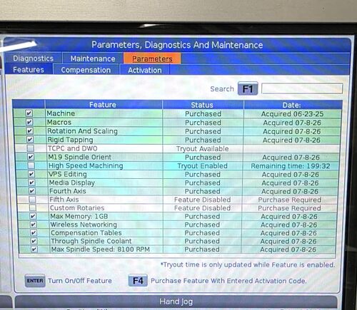Select Fourth Axis feature name
The height and width of the screenshot is (310, 357).
click(68, 191)
